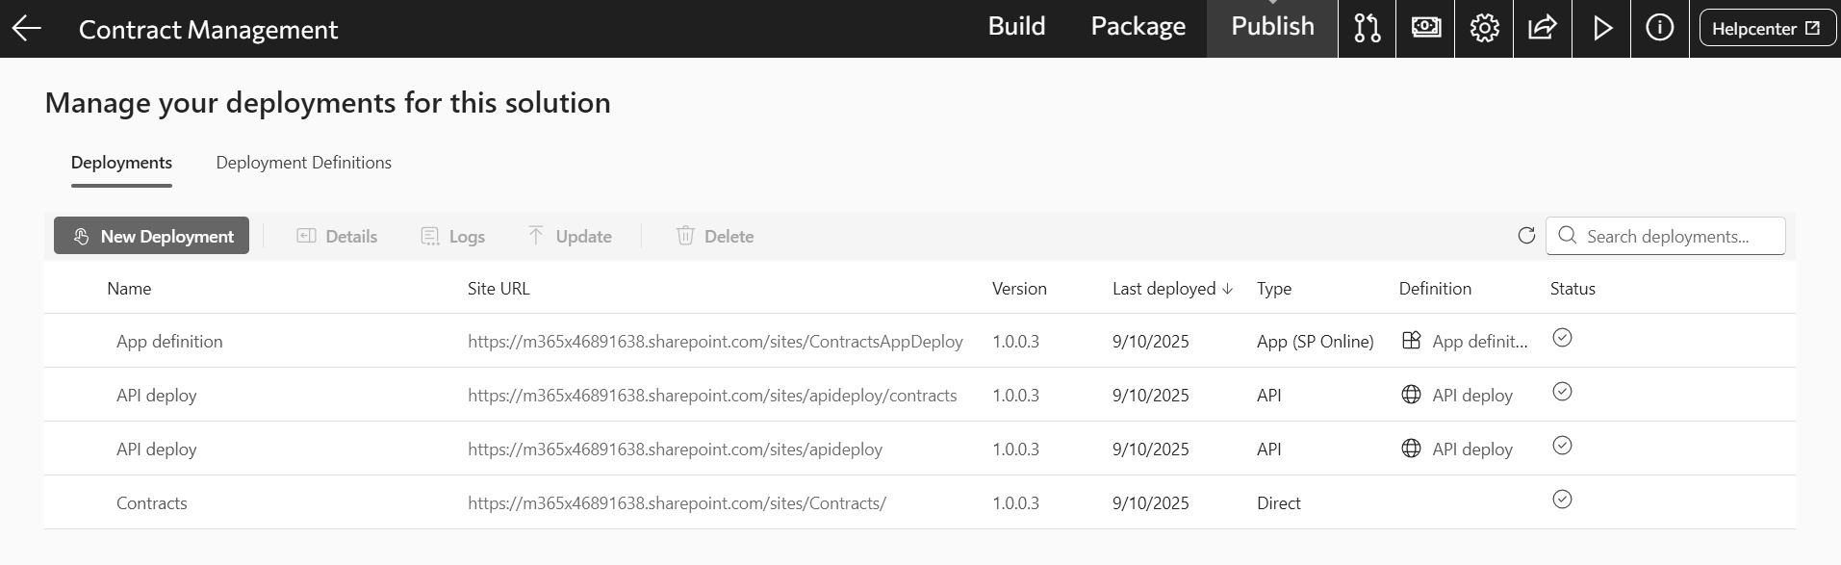Click the globe icon in first API deploy row
Viewport: 1841px width, 565px height.
pyautogui.click(x=1411, y=395)
